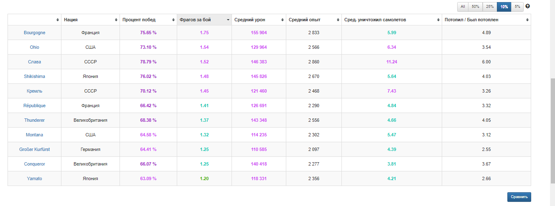The height and width of the screenshot is (206, 555).
Task: Select the 50% filter option
Action: point(475,7)
